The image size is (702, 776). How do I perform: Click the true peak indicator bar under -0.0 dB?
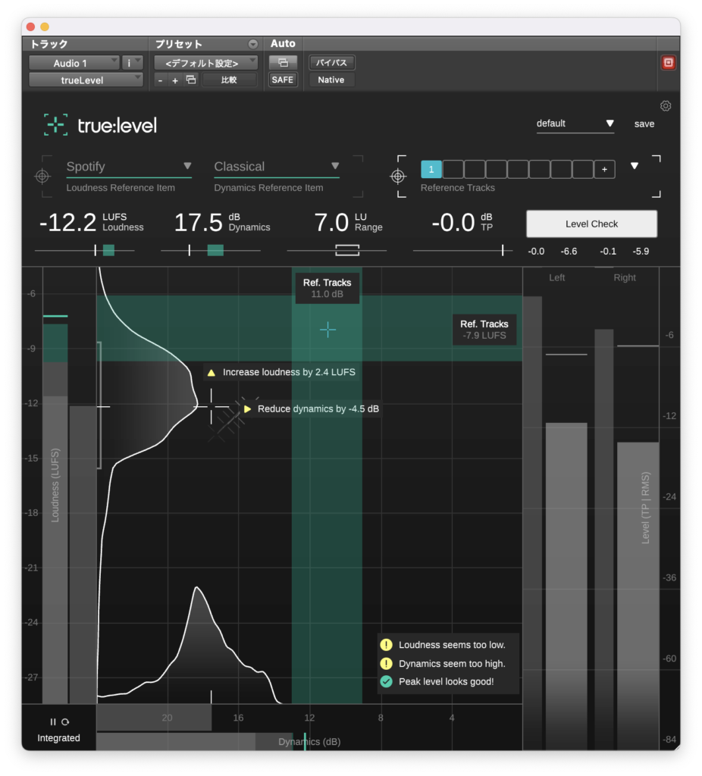pyautogui.click(x=463, y=250)
